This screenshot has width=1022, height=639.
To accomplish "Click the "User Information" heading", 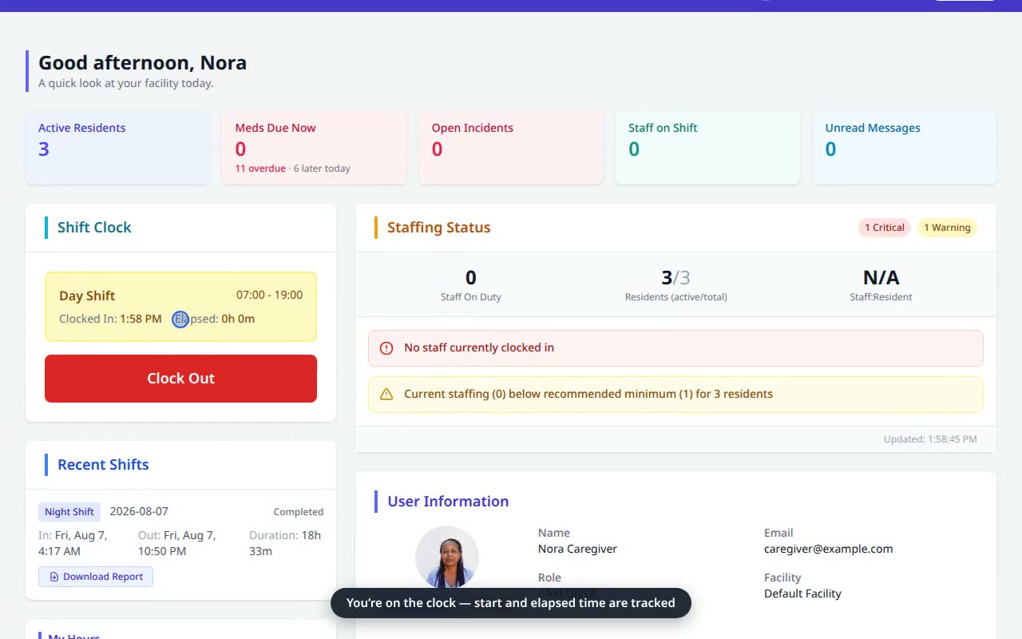I will (x=448, y=502).
